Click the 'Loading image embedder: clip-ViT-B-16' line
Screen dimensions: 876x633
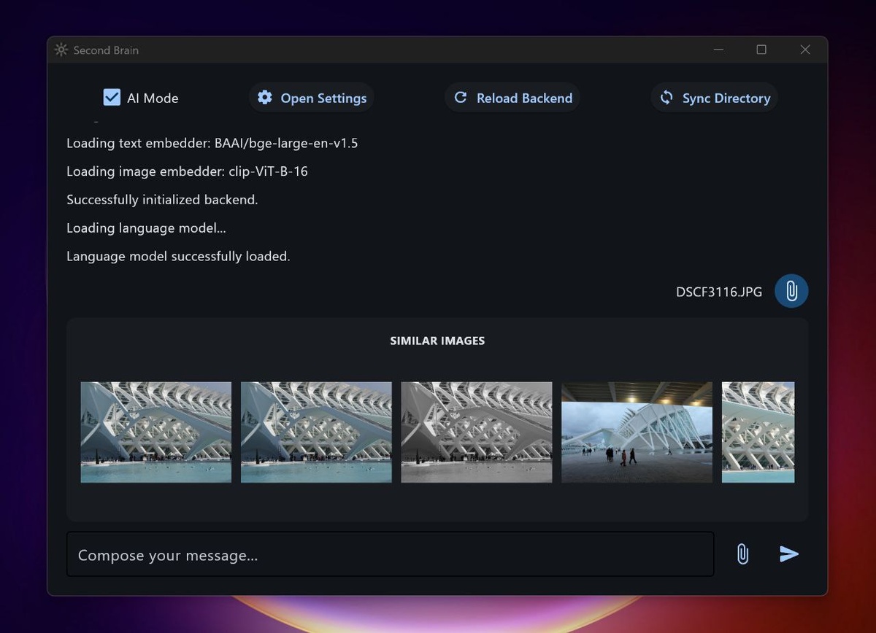[187, 171]
